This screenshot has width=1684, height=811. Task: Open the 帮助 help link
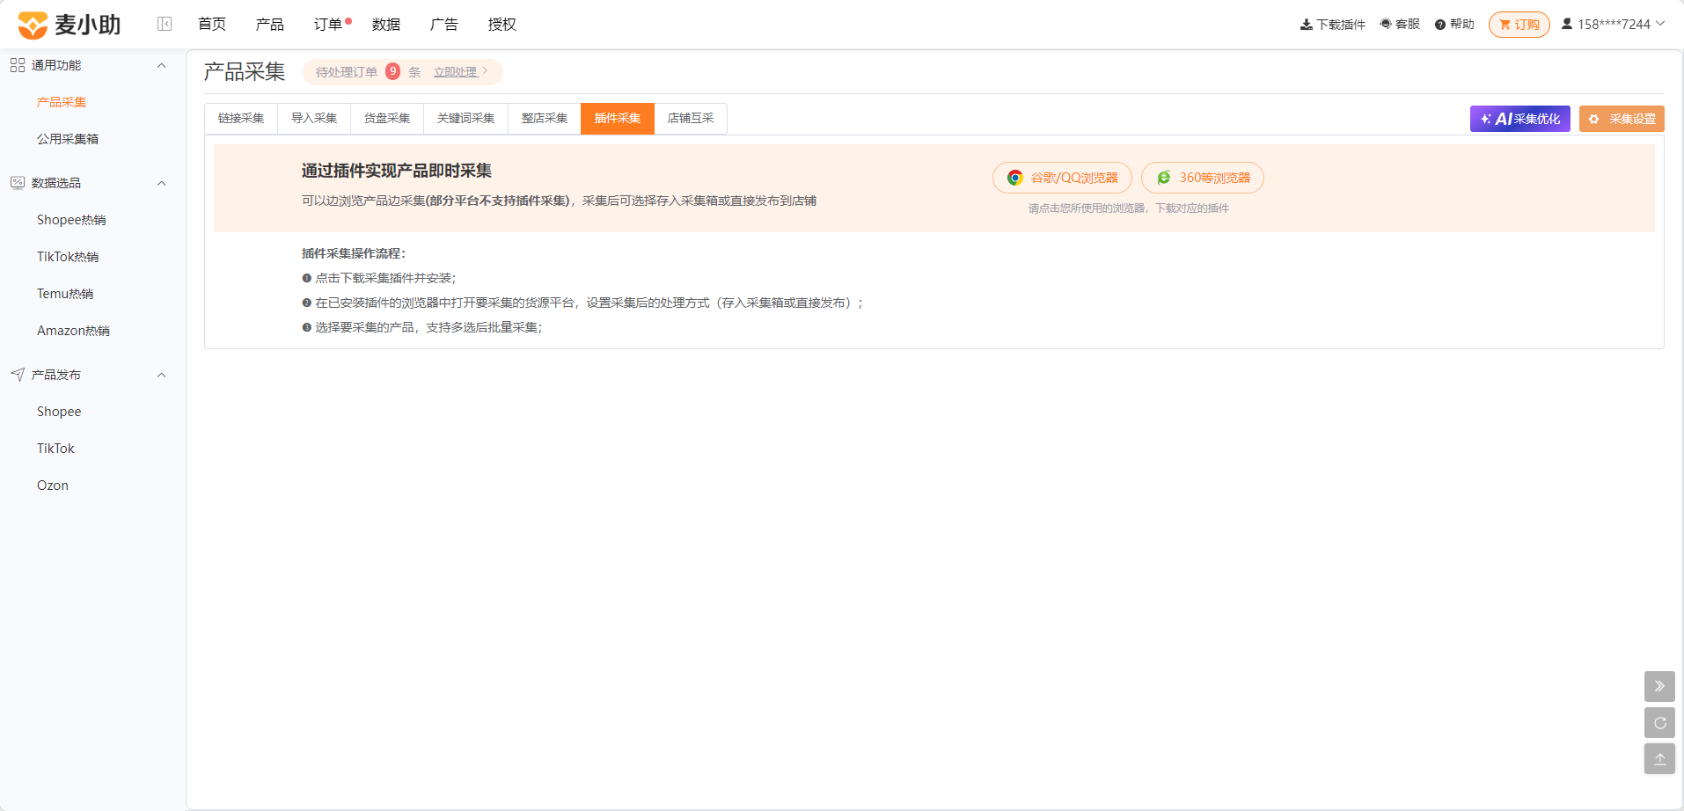[1454, 24]
